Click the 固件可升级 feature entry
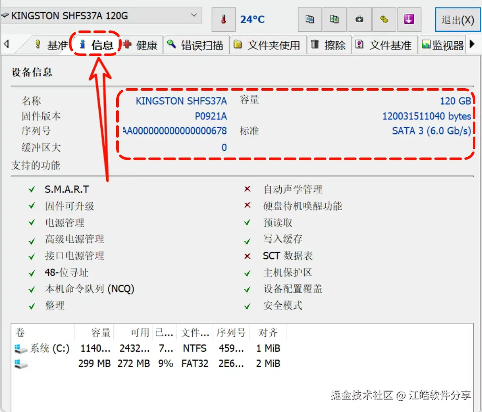This screenshot has height=412, width=482. pyautogui.click(x=69, y=206)
